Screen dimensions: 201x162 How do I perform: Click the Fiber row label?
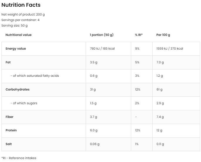9,117
